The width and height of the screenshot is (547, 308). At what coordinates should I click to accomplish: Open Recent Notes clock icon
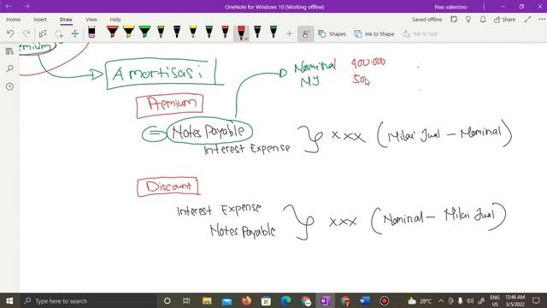point(9,86)
